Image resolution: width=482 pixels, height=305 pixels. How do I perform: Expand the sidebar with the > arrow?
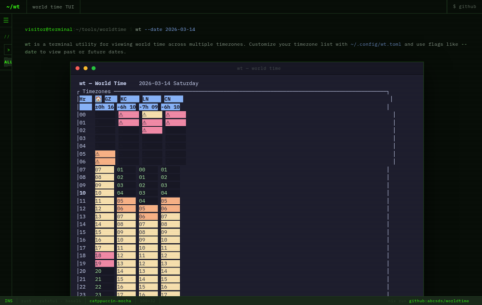8,50
